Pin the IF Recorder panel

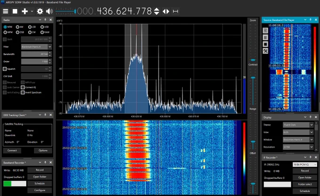click(x=311, y=157)
